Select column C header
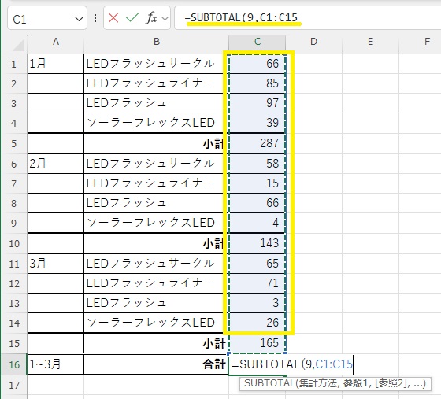The image size is (441, 399). pos(258,42)
